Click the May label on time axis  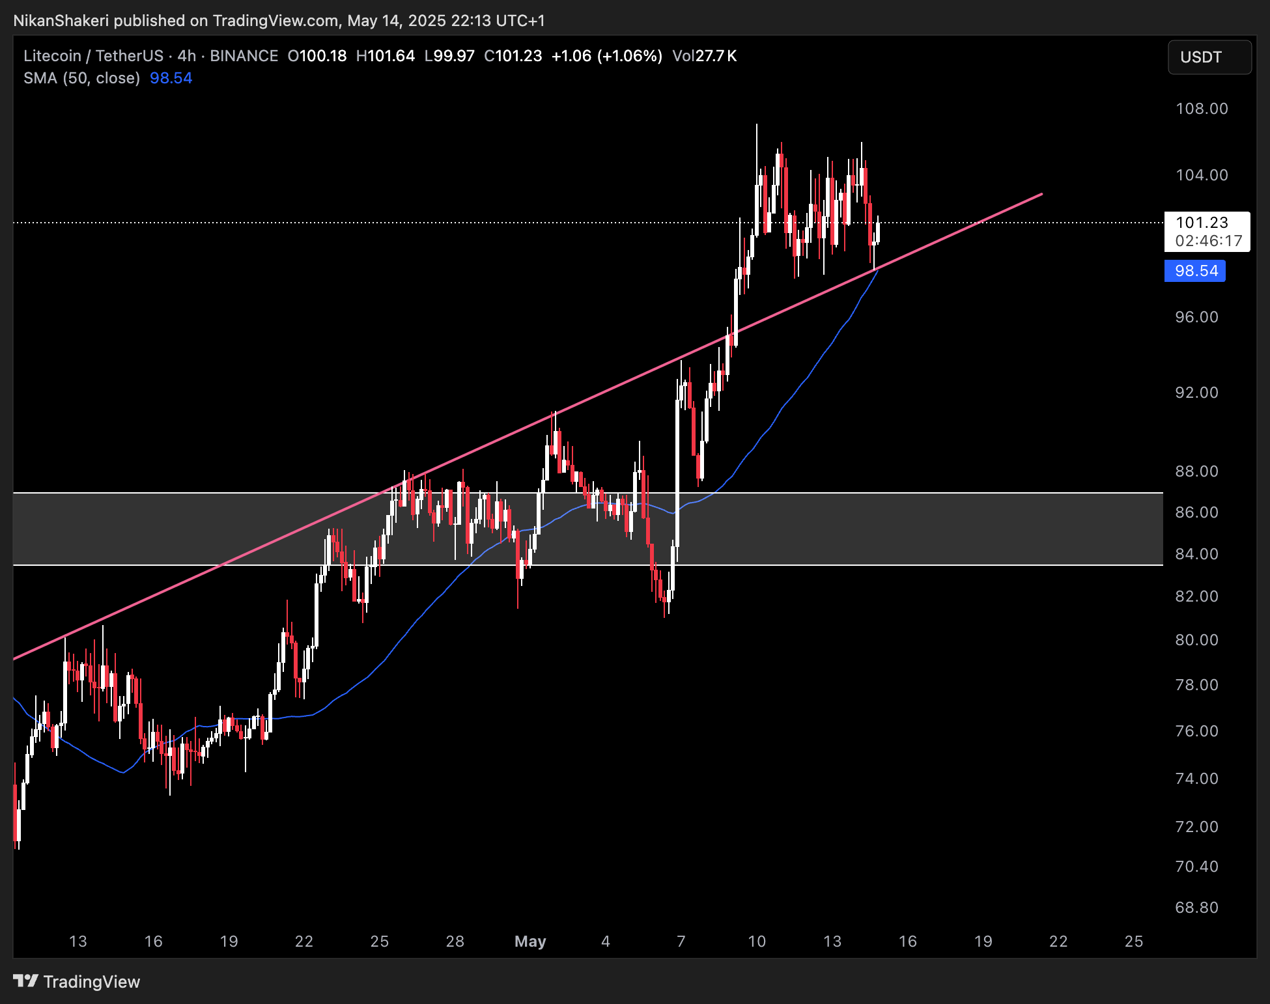[530, 941]
